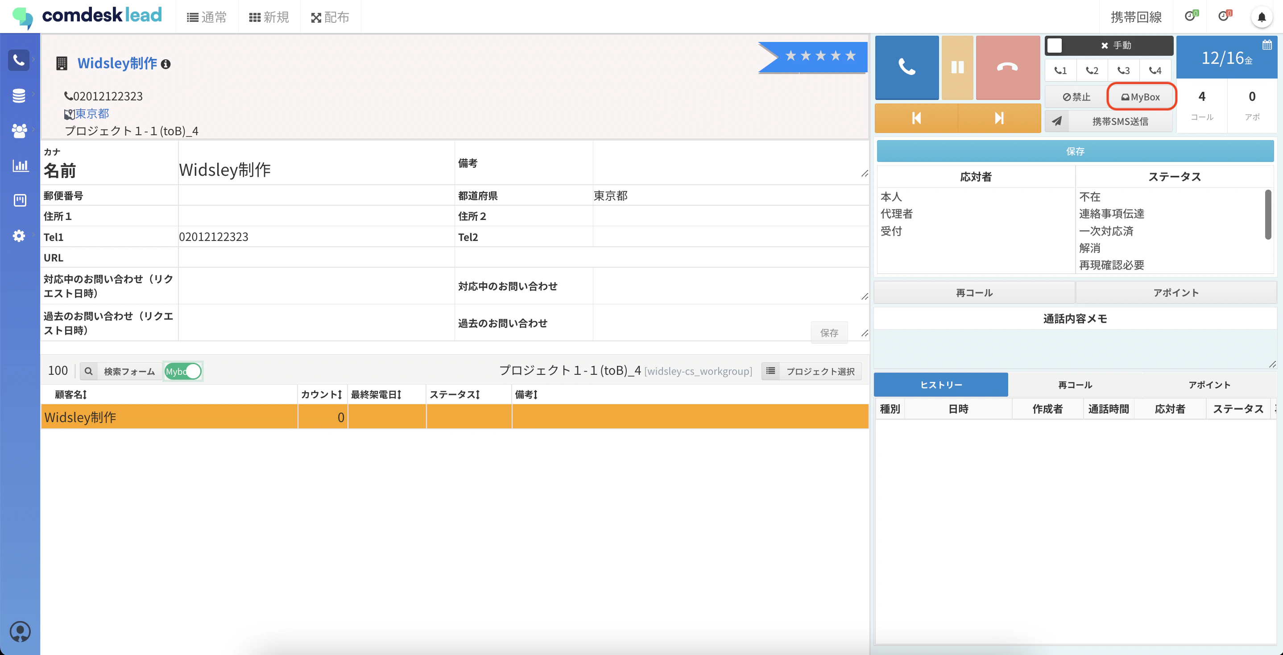This screenshot has height=655, width=1283.
Task: Toggle the Mybox switch off
Action: (183, 371)
